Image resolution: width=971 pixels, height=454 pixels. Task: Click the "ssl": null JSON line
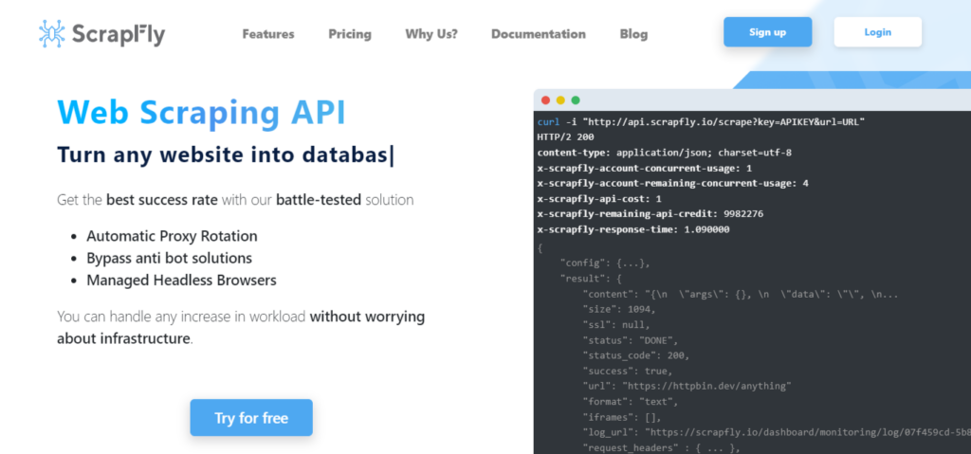[x=616, y=324]
